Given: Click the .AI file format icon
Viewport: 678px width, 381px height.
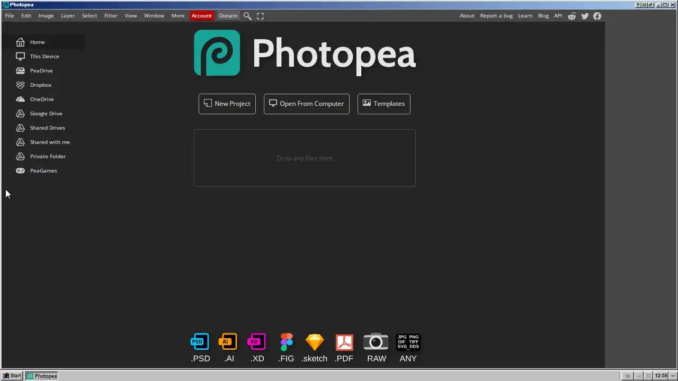Looking at the screenshot, I should (x=229, y=348).
